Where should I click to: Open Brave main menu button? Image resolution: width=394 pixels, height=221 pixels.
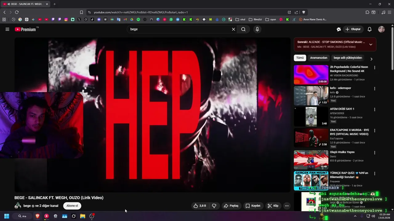(389, 12)
